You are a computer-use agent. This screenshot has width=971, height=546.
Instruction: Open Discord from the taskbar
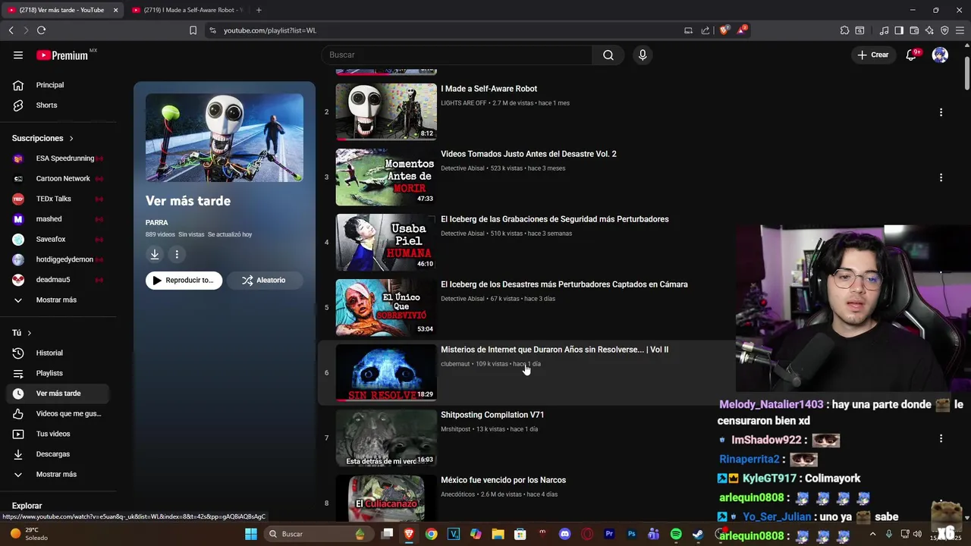(x=564, y=534)
